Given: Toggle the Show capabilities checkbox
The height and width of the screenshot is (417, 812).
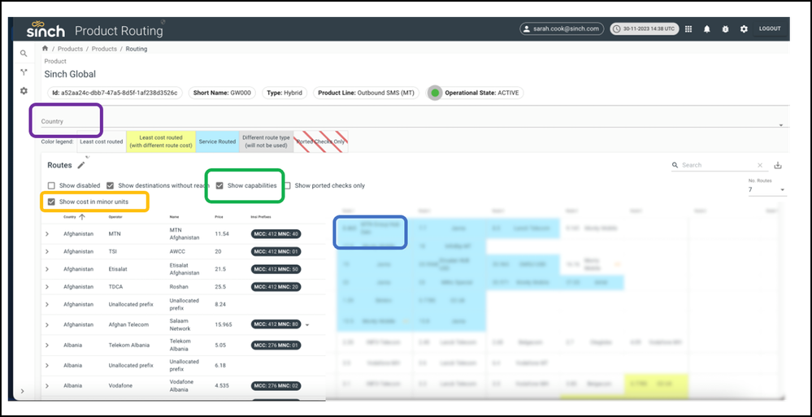Looking at the screenshot, I should [219, 185].
